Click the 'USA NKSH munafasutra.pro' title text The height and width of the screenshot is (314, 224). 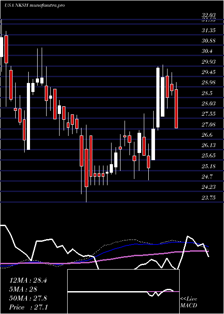coord(34,5)
